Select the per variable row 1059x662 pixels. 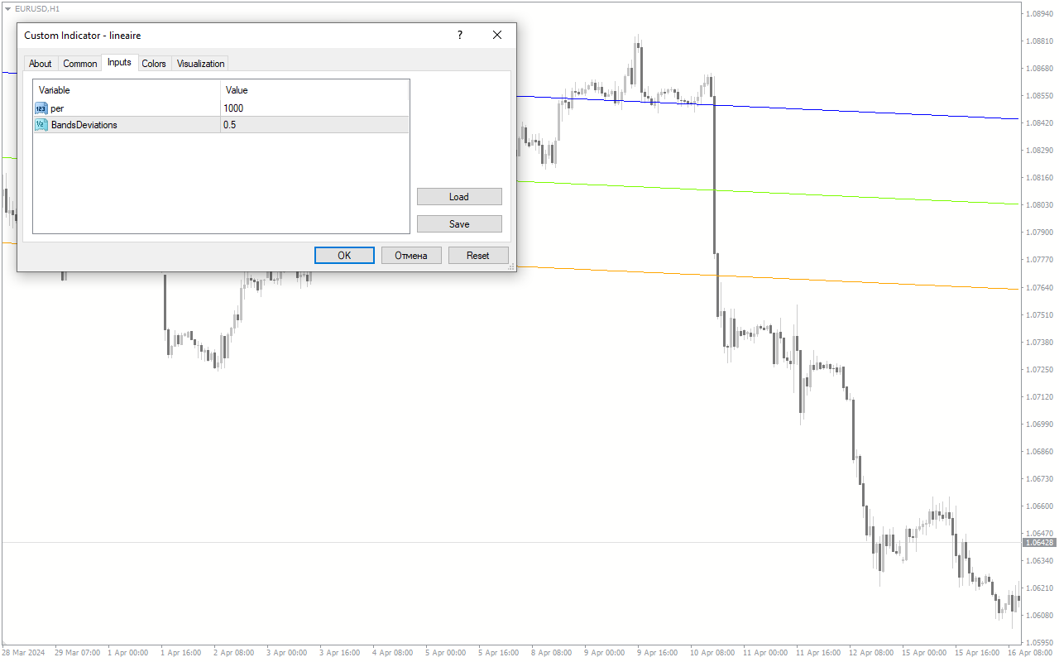pos(221,108)
